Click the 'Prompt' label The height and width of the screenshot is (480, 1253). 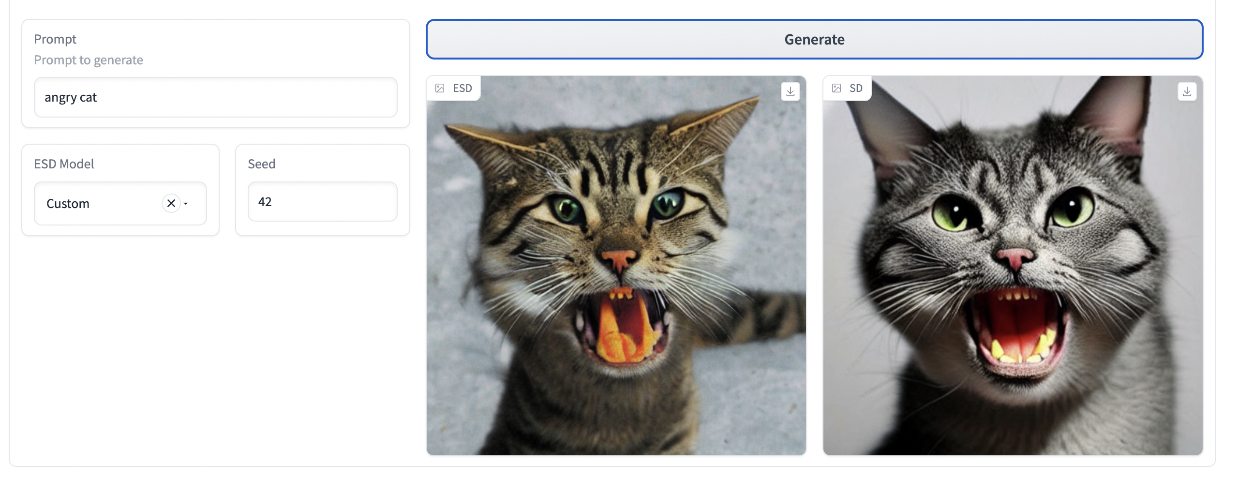(55, 39)
